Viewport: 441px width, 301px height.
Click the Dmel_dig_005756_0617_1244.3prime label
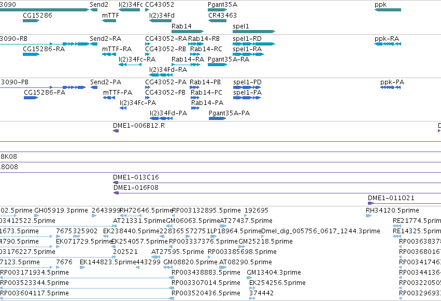coord(321,231)
